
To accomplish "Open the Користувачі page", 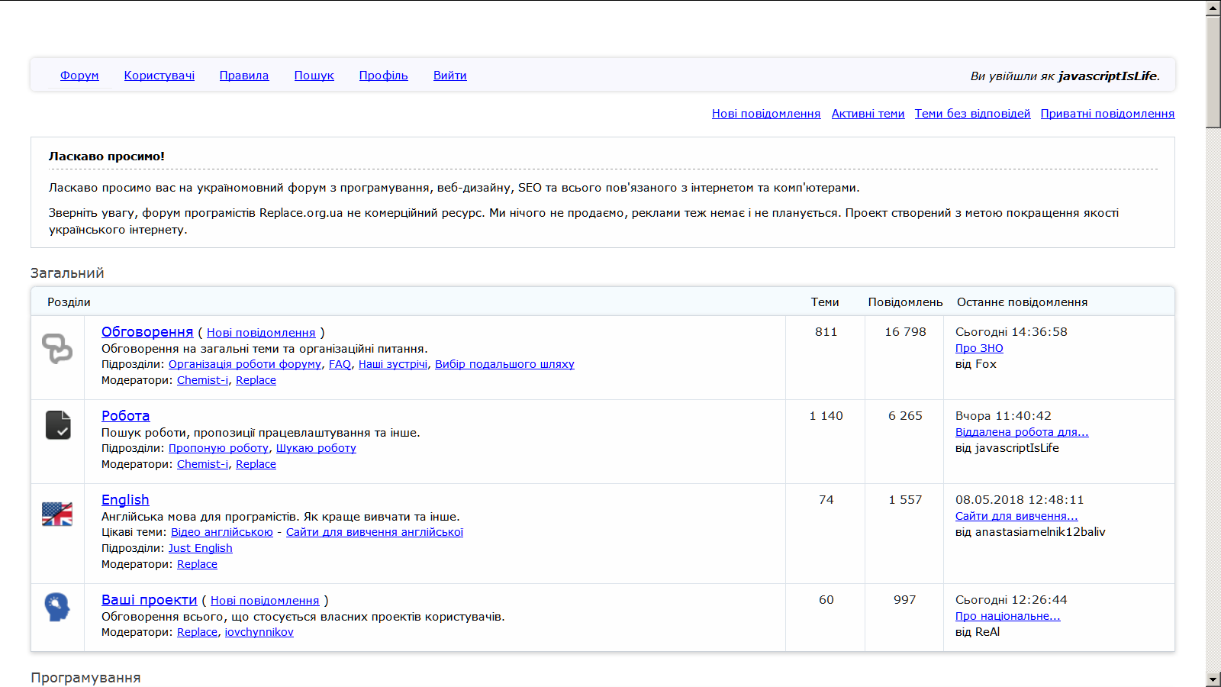I will click(159, 76).
